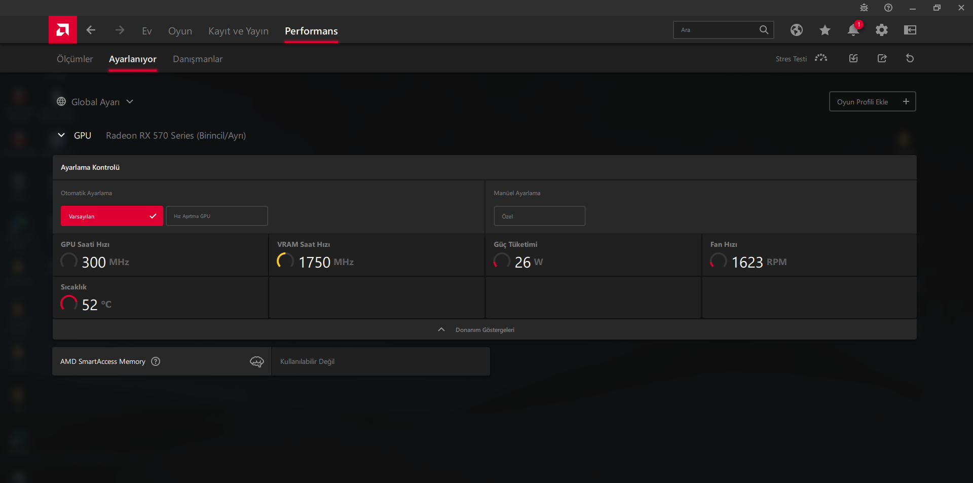Click the bug report icon
The width and height of the screenshot is (973, 483).
864,8
